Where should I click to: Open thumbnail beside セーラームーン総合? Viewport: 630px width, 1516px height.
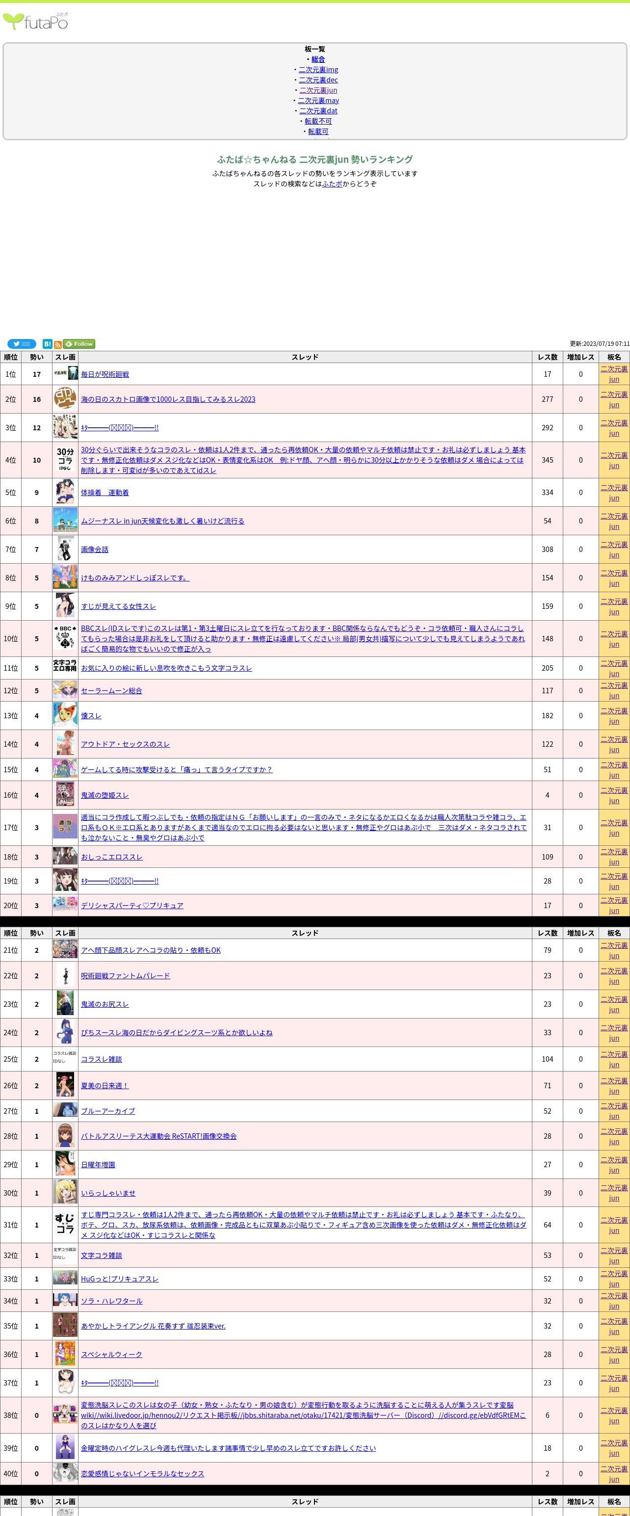tap(65, 690)
